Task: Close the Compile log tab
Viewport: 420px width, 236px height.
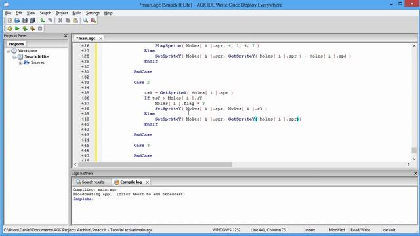Action: [147, 182]
